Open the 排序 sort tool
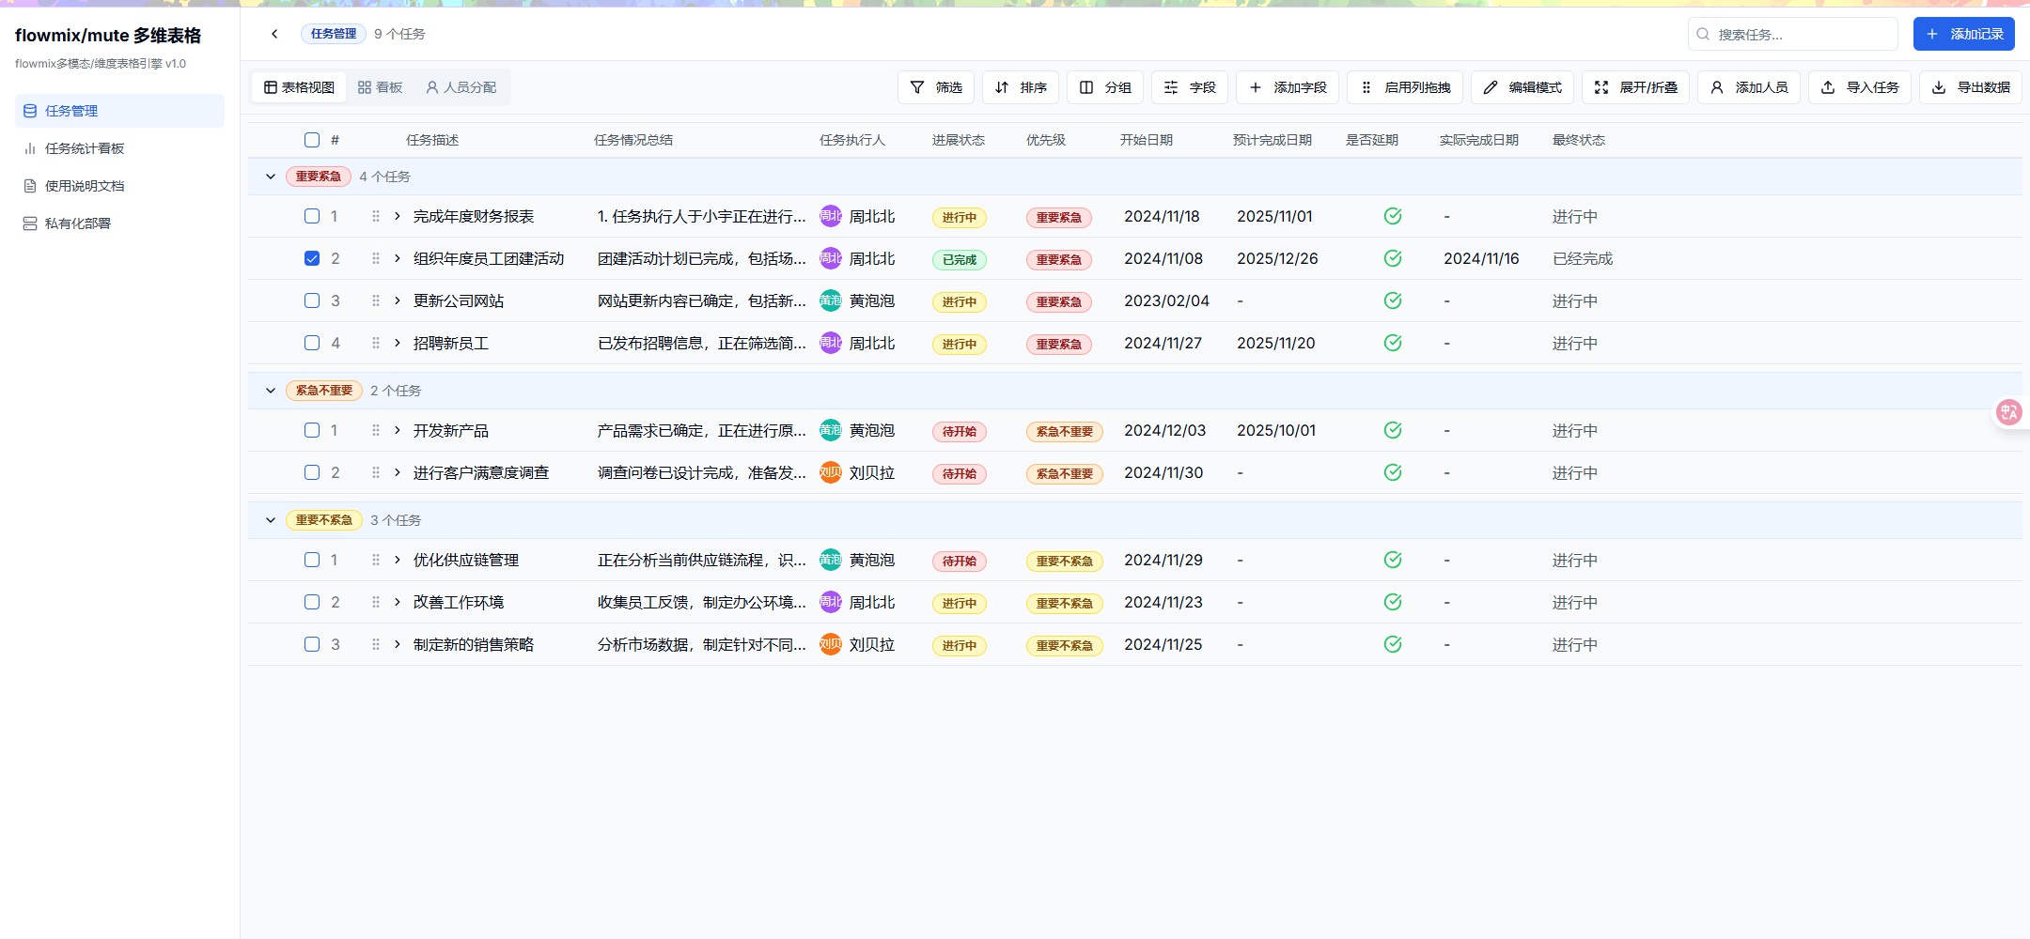The width and height of the screenshot is (2030, 939). click(x=1021, y=87)
